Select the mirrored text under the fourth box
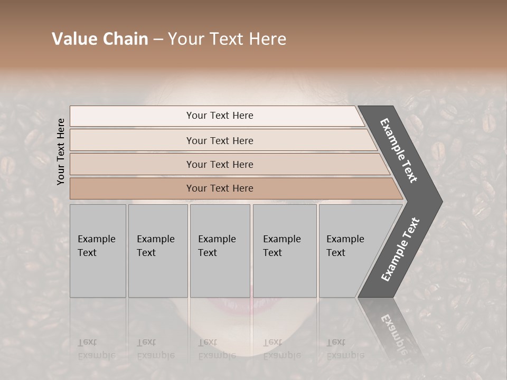The height and width of the screenshot is (380, 507). coord(281,349)
